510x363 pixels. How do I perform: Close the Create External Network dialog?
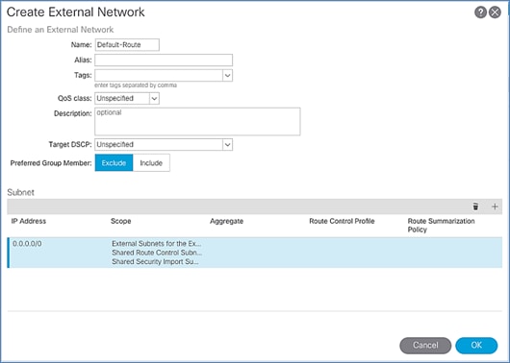coord(495,12)
